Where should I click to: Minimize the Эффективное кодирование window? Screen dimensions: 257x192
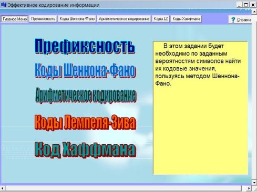(x=239, y=5)
